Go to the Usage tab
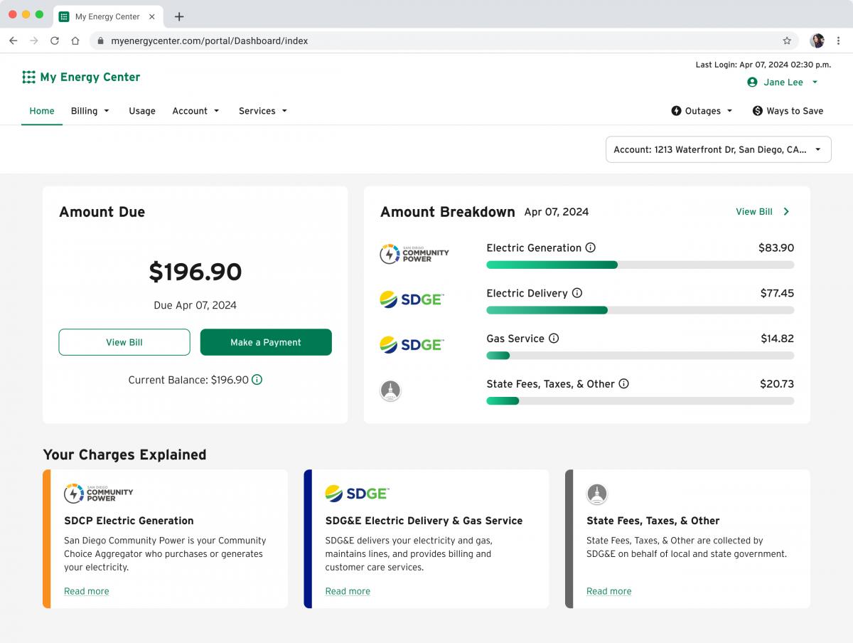853x643 pixels. point(142,111)
